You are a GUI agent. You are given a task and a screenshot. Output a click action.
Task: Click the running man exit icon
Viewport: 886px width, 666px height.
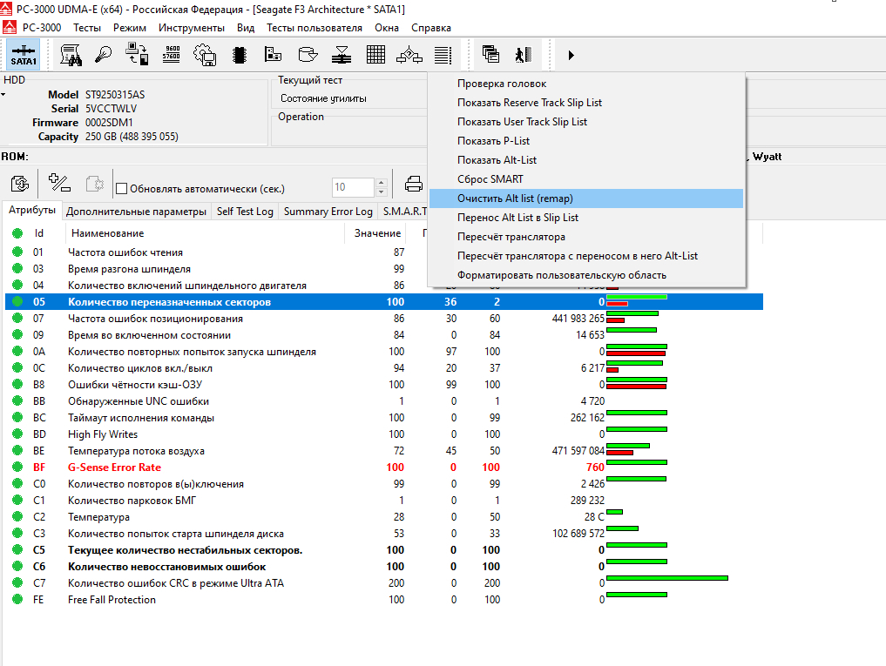point(523,55)
